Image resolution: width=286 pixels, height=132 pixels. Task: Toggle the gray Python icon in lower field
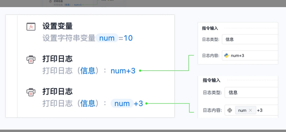coord(229,110)
